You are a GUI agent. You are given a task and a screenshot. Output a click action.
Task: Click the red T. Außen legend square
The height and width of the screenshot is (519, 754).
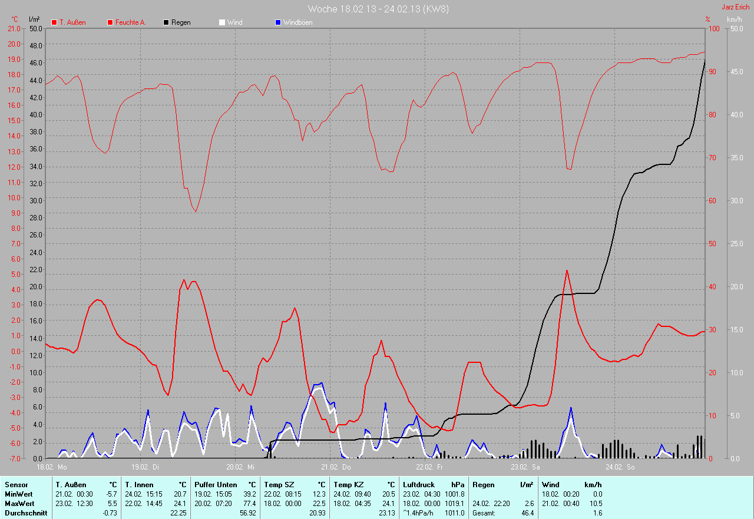[x=54, y=22]
